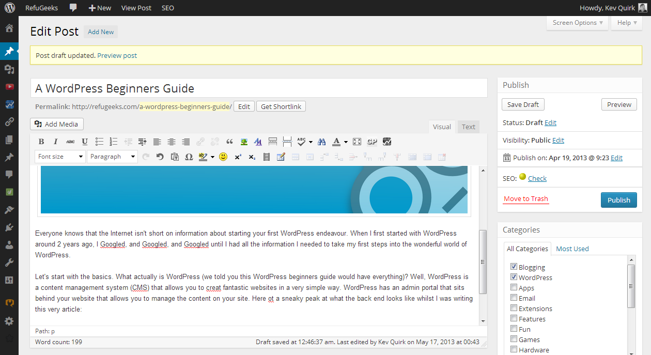Publish the post
Viewport: 651px width, 355px height.
coord(618,200)
